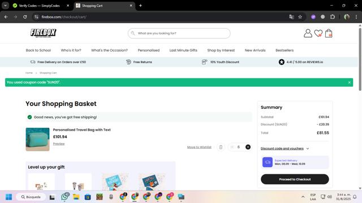Click the address bar URL

[x=64, y=17]
